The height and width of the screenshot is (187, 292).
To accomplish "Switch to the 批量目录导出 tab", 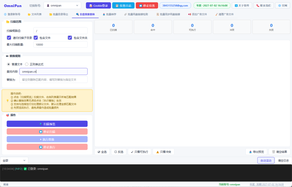I will [x=59, y=14].
